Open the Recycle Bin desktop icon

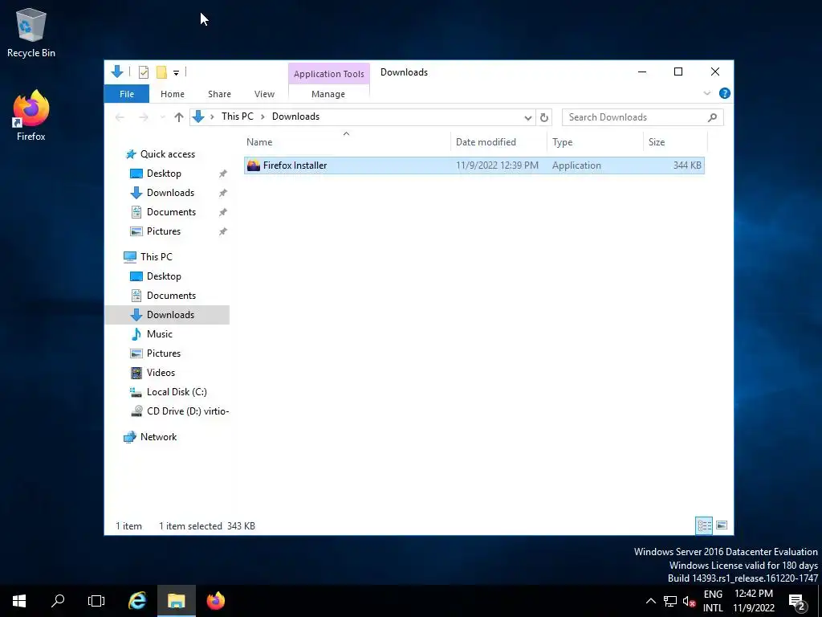31,32
